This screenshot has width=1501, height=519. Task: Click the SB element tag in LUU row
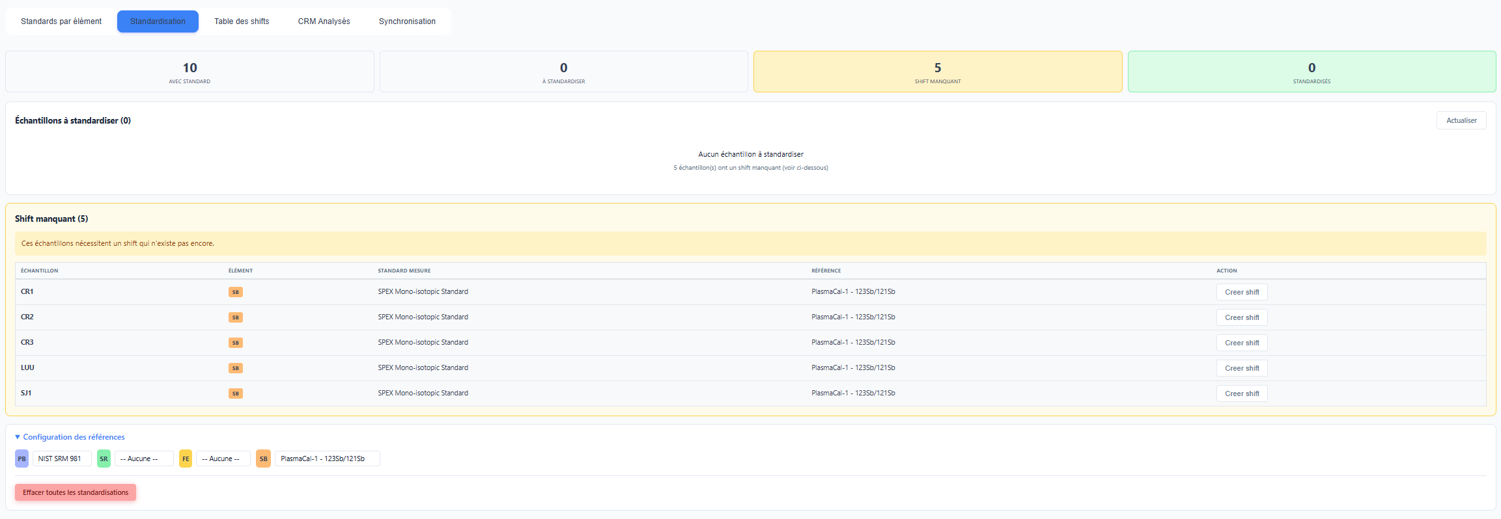pyautogui.click(x=236, y=368)
